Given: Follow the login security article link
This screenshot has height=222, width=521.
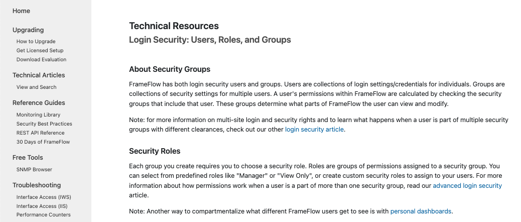Looking at the screenshot, I should [x=314, y=129].
